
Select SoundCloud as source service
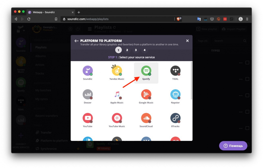(x=146, y=120)
